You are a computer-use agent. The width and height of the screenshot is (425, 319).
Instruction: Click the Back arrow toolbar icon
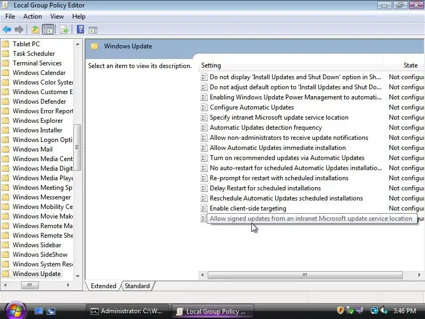point(7,29)
